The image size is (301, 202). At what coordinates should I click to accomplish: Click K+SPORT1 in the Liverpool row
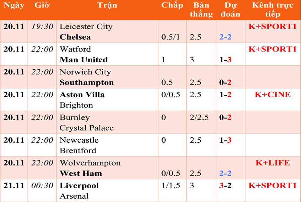click(x=273, y=186)
